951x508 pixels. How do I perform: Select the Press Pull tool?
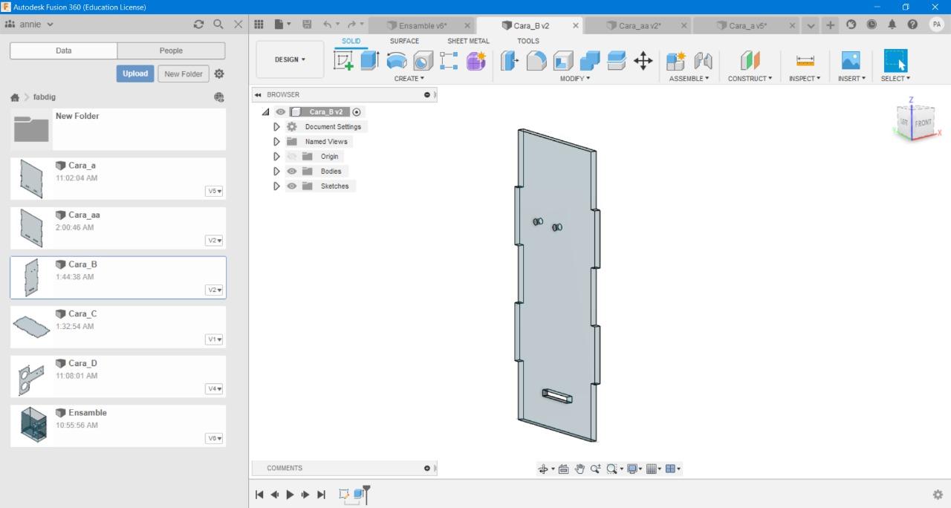point(509,61)
